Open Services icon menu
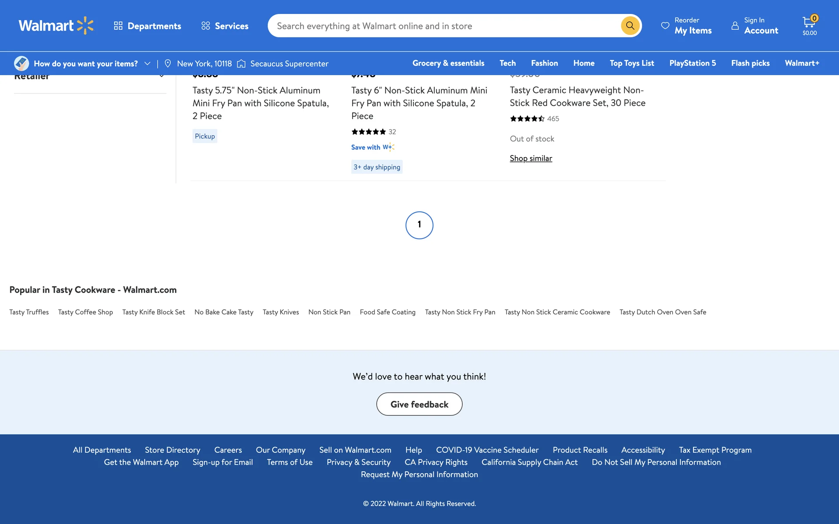 point(205,26)
